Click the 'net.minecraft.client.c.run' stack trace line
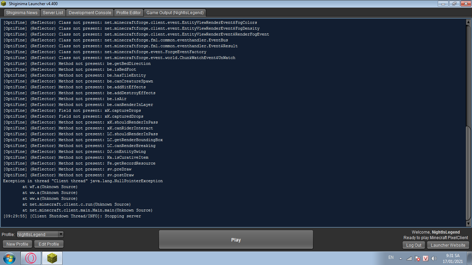Screen dimensions: 472x265 77,204
